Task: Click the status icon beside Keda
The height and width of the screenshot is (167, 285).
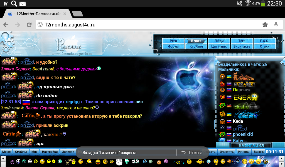Action: point(222,121)
